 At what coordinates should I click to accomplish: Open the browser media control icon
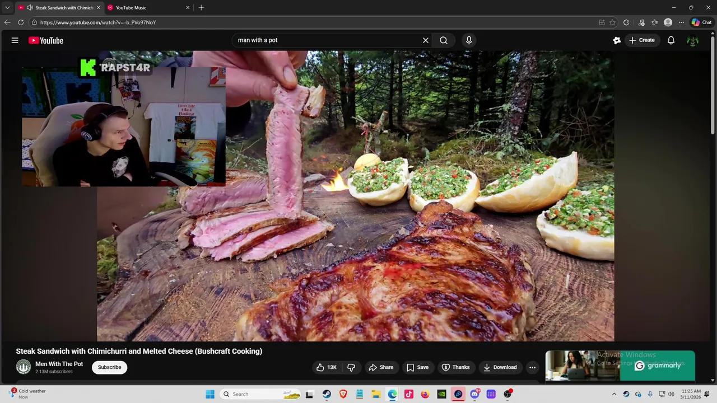point(641,22)
